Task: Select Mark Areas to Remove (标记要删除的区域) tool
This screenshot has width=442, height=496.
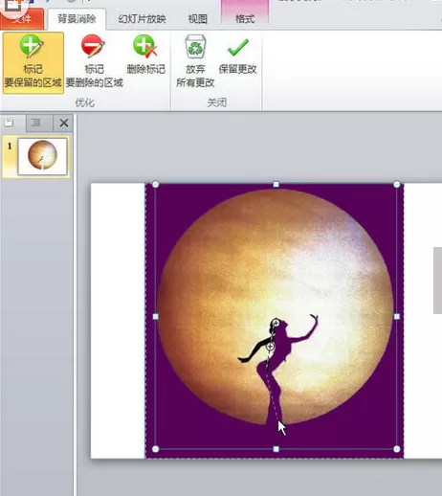Action: coord(95,62)
